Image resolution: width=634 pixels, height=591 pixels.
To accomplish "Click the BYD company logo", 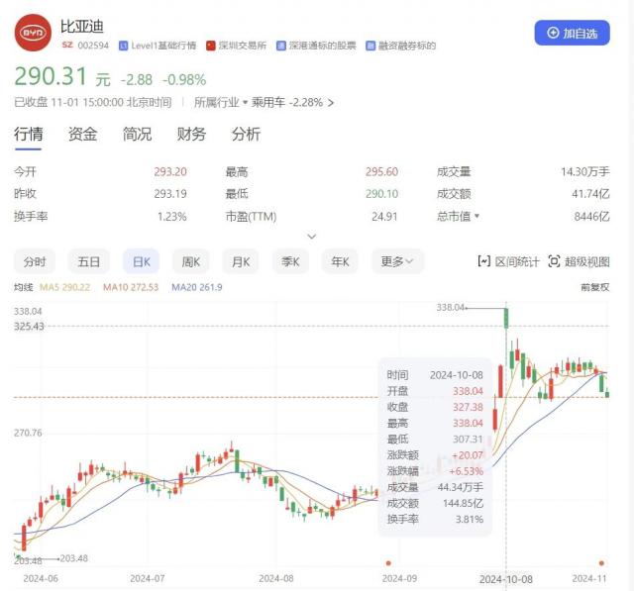I will pos(32,32).
